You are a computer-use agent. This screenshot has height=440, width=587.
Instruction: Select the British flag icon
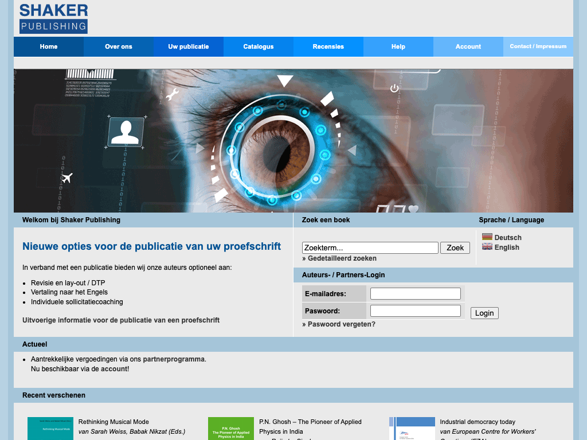487,247
